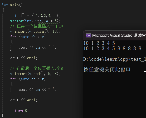
Task: Click console output line ending in 8 8 8 8 8
Action: [x=112, y=49]
